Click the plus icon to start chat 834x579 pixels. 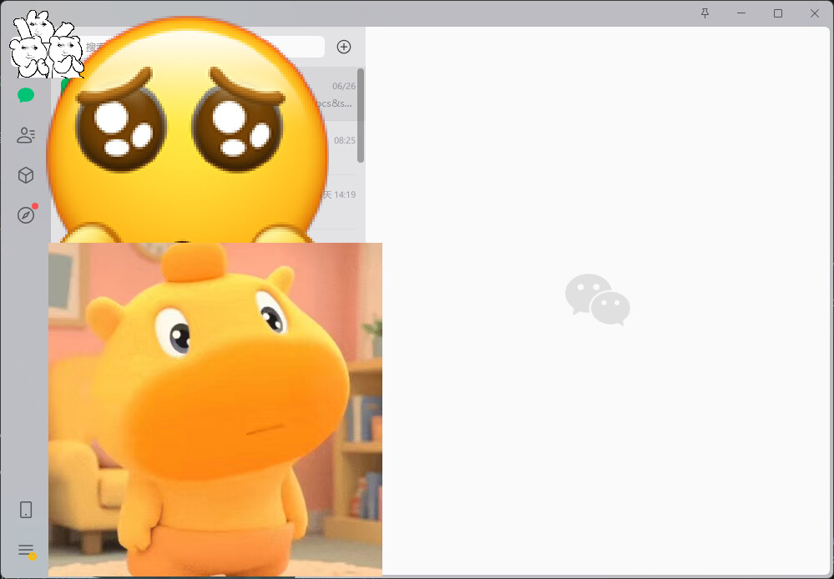pyautogui.click(x=344, y=47)
